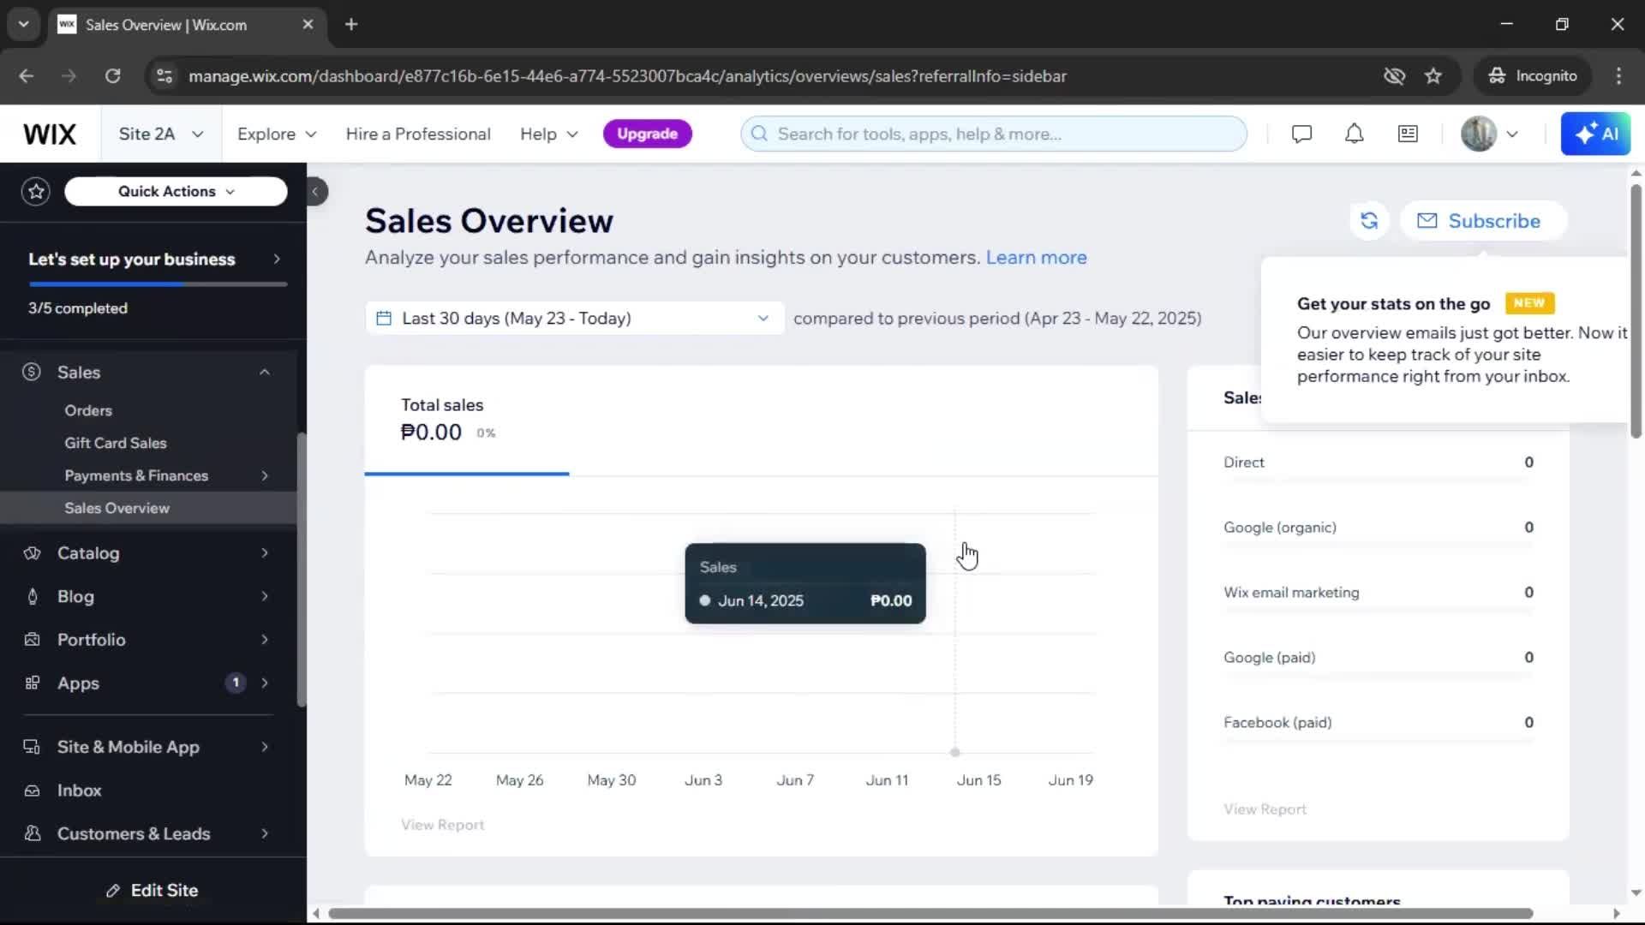The height and width of the screenshot is (925, 1645).
Task: Click the favorites star icon in sidebar
Action: coord(36,191)
